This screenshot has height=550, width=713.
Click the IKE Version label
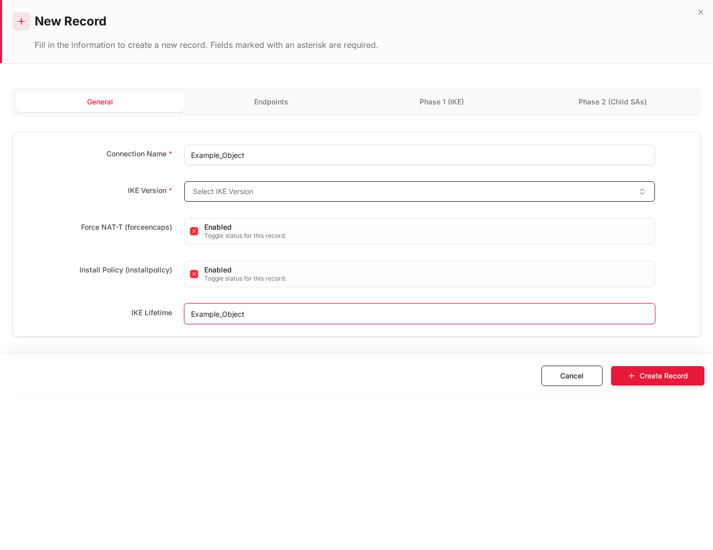(150, 190)
